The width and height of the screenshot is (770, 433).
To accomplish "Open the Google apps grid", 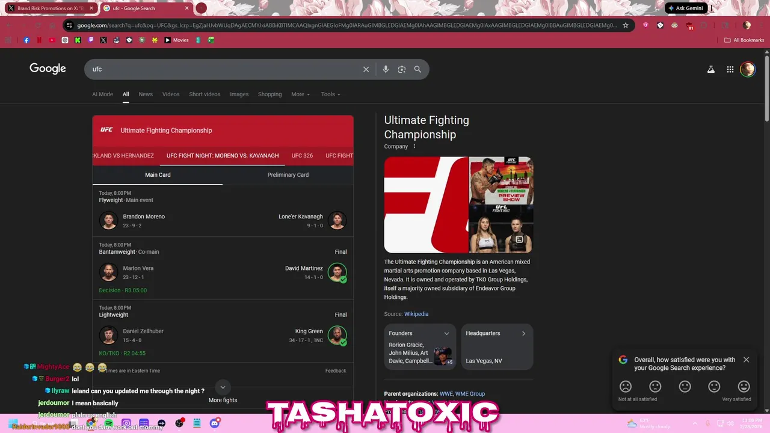I will coord(730,69).
